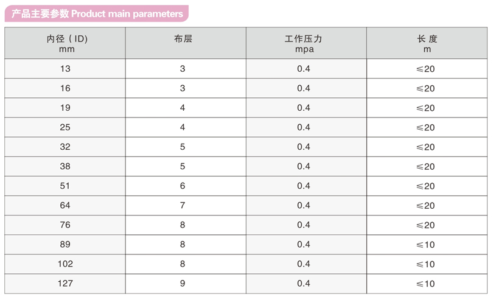Click the 长度 m column header
Image resolution: width=493 pixels, height=308 pixels.
426,44
